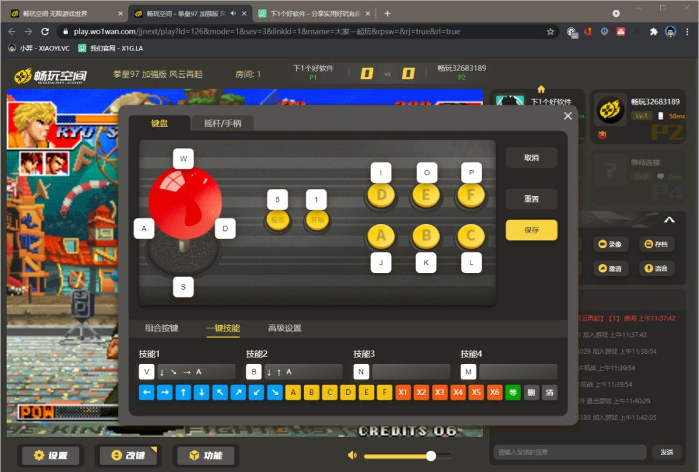Click the 改键 remap keys button
The image size is (699, 472).
(128, 455)
